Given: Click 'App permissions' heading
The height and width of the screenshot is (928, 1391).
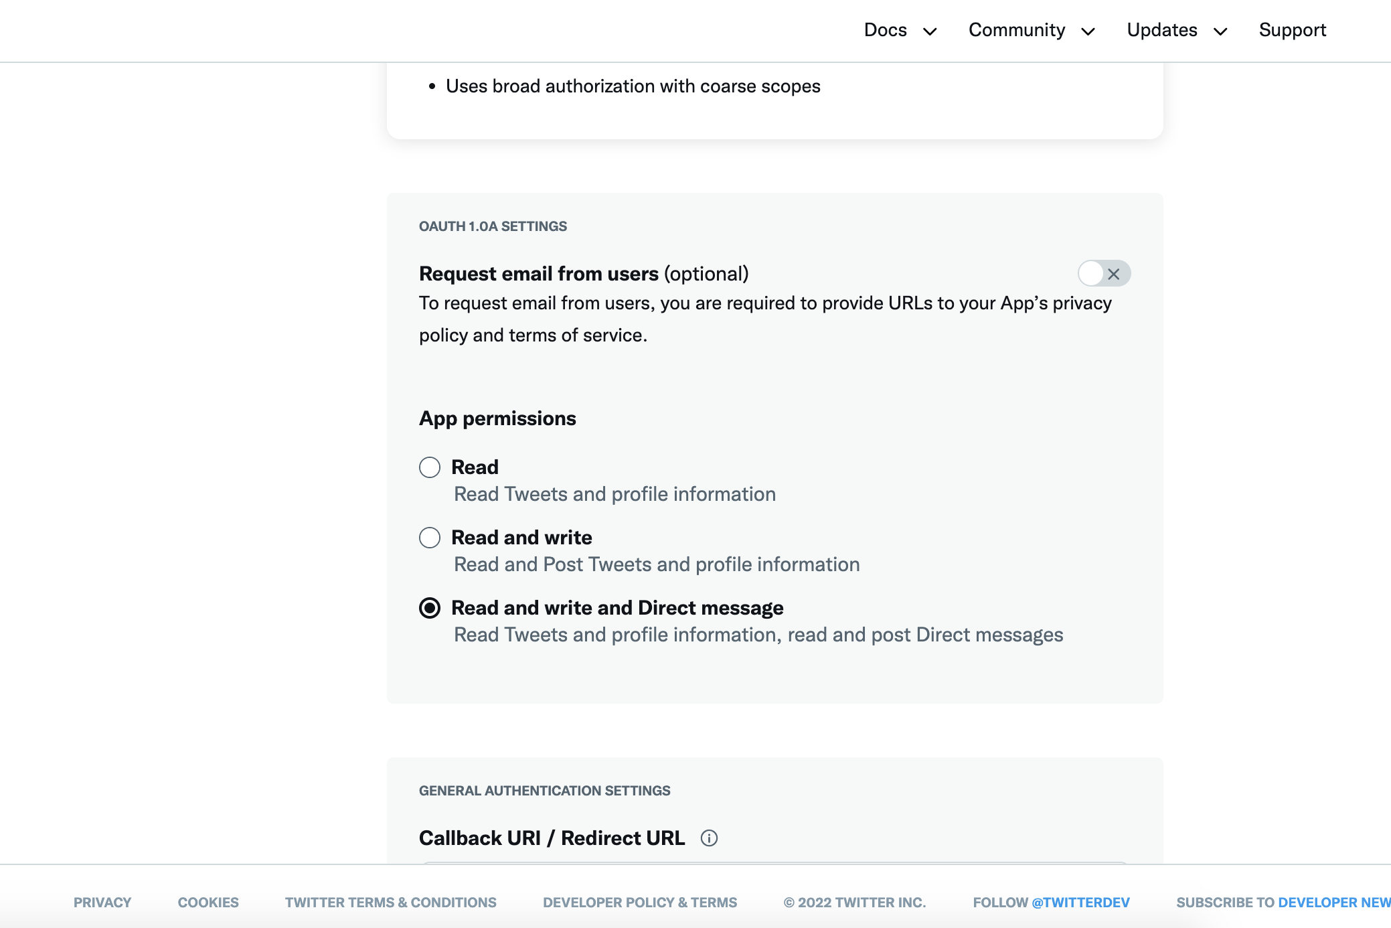Looking at the screenshot, I should (497, 418).
